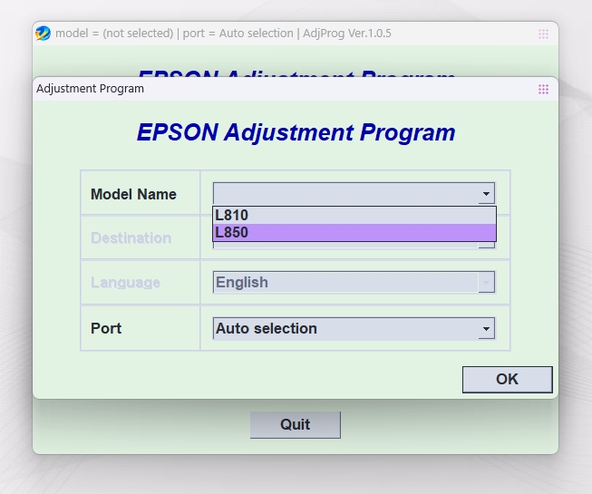Click the AdjProg Ver.1.0.5 window title text

pos(223,34)
